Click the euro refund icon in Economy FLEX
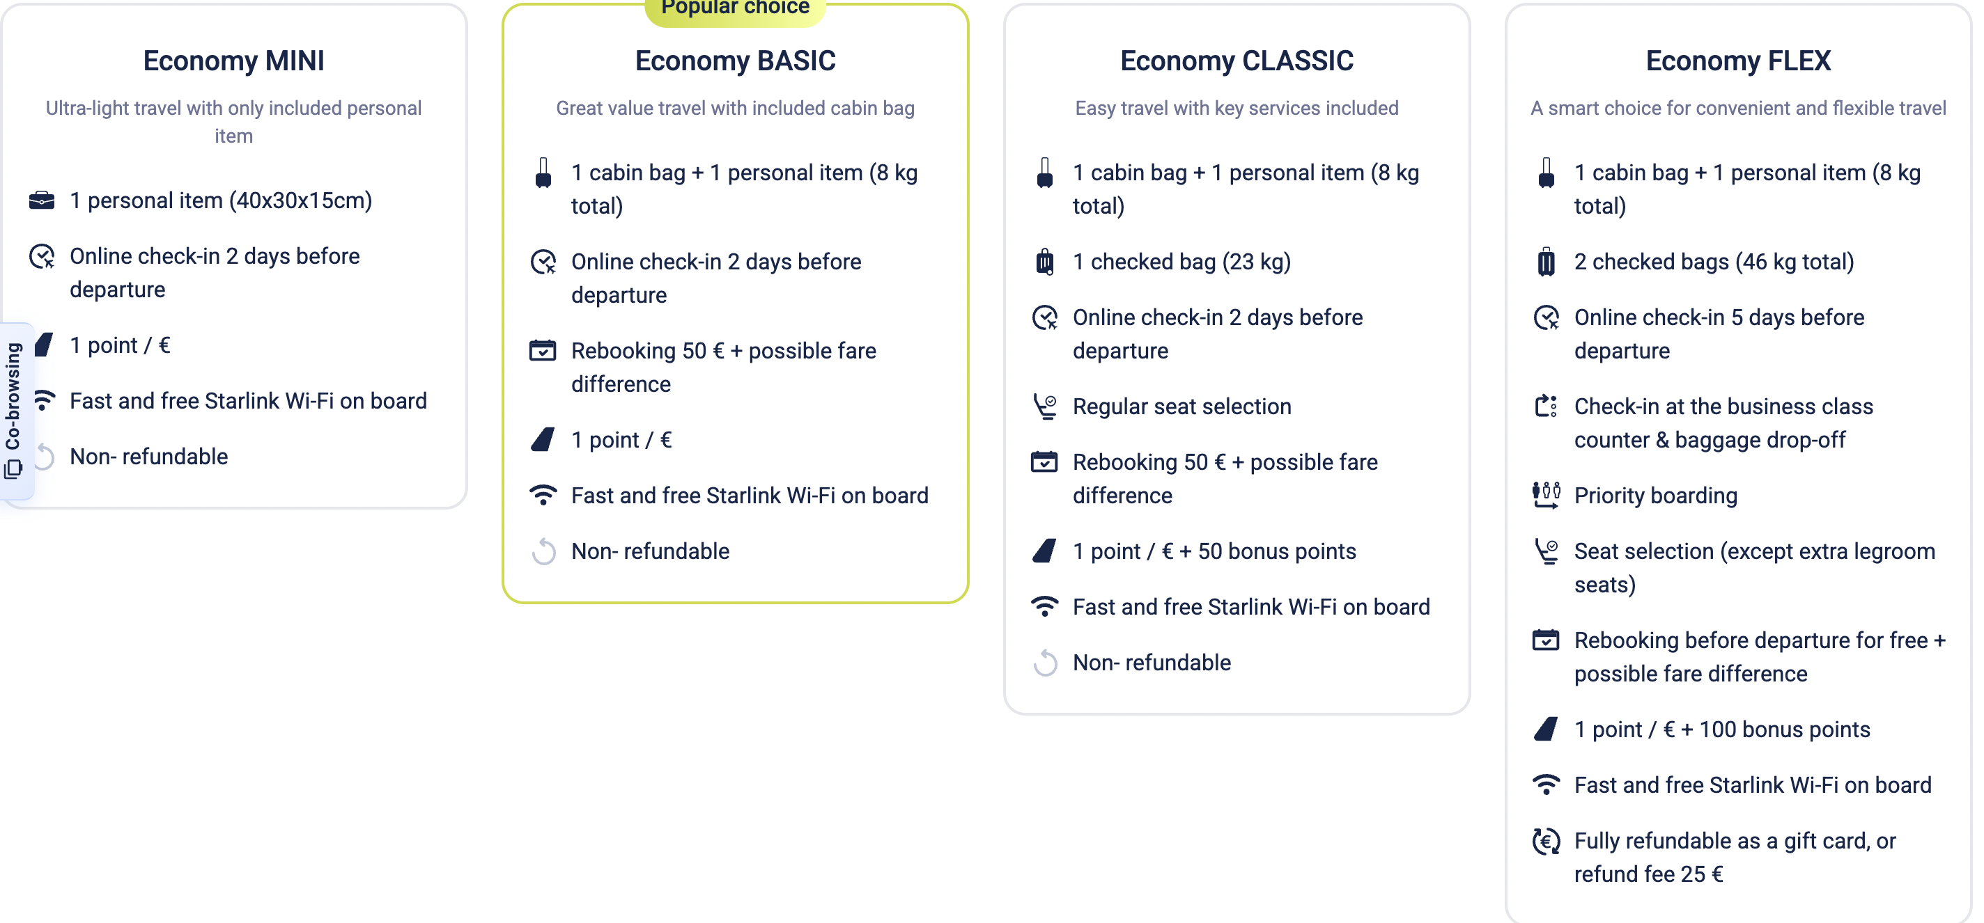 pyautogui.click(x=1546, y=842)
